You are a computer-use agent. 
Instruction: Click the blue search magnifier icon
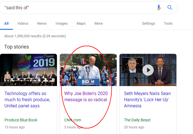tap(170, 8)
